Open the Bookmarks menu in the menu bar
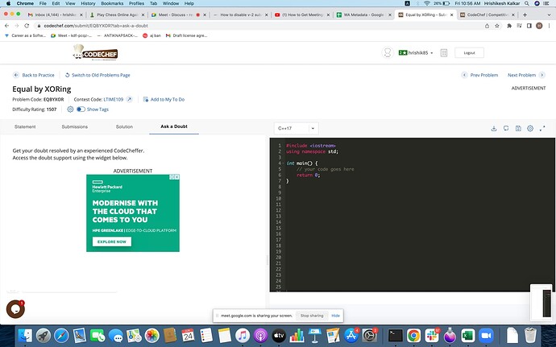 pos(112,3)
